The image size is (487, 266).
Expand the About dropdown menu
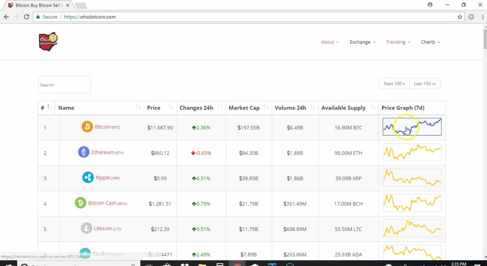coord(330,42)
